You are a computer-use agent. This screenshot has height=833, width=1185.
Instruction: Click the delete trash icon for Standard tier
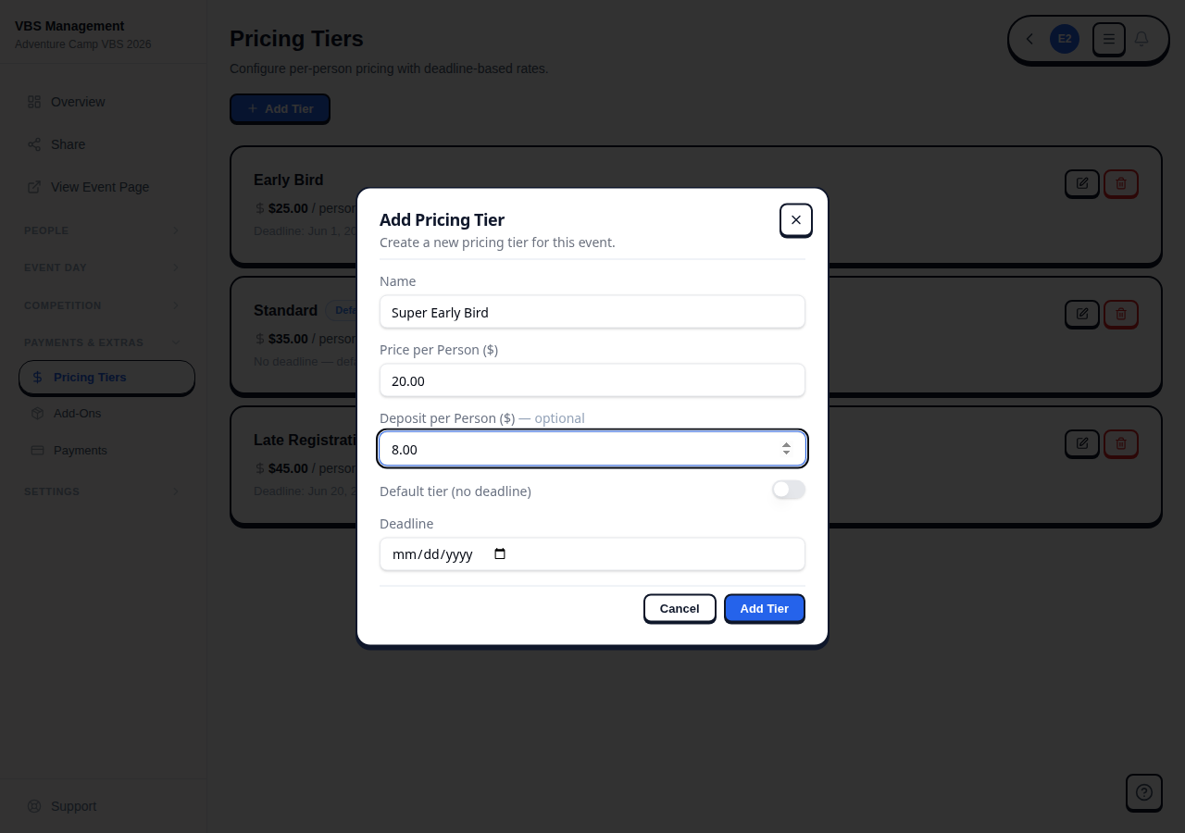point(1121,314)
